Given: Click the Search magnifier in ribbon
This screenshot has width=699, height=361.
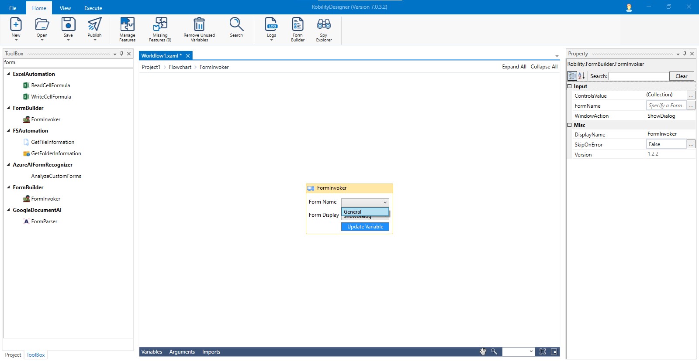Looking at the screenshot, I should tap(236, 25).
